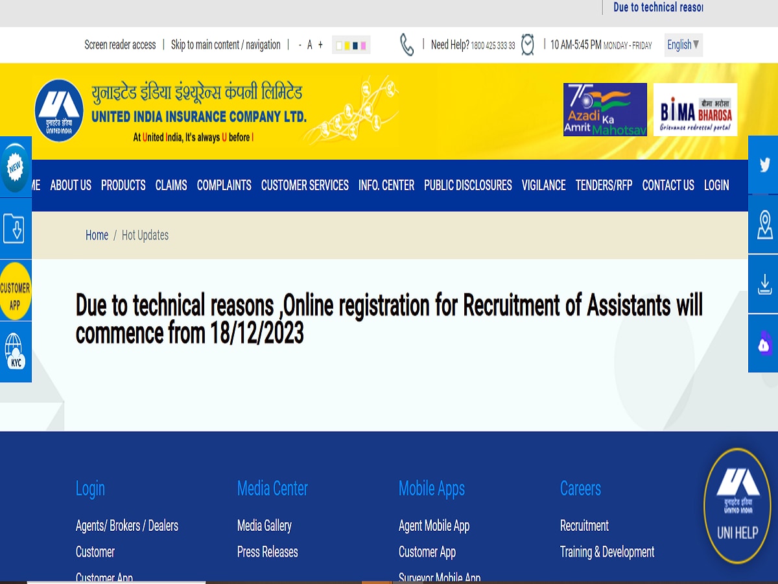Open the KYC globe icon
778x584 pixels.
click(x=14, y=352)
